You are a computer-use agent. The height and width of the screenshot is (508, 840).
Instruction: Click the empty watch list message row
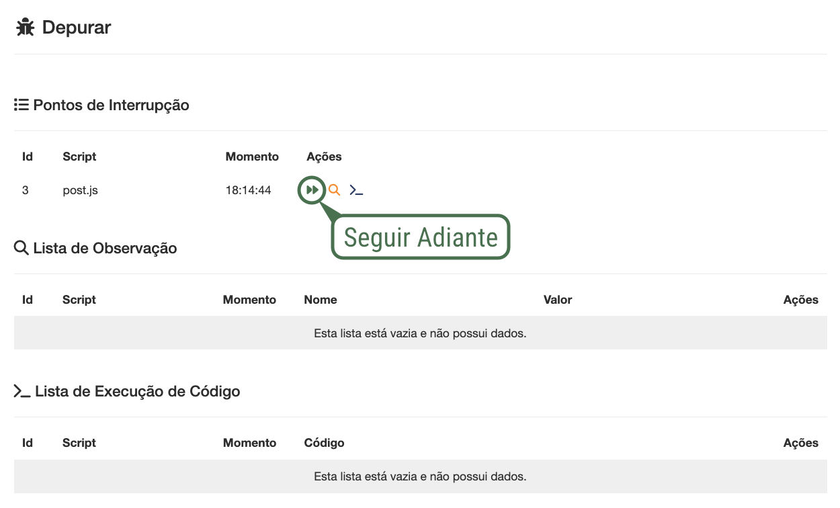[420, 333]
